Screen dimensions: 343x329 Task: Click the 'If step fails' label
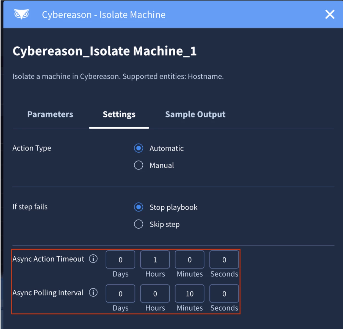tap(30, 207)
